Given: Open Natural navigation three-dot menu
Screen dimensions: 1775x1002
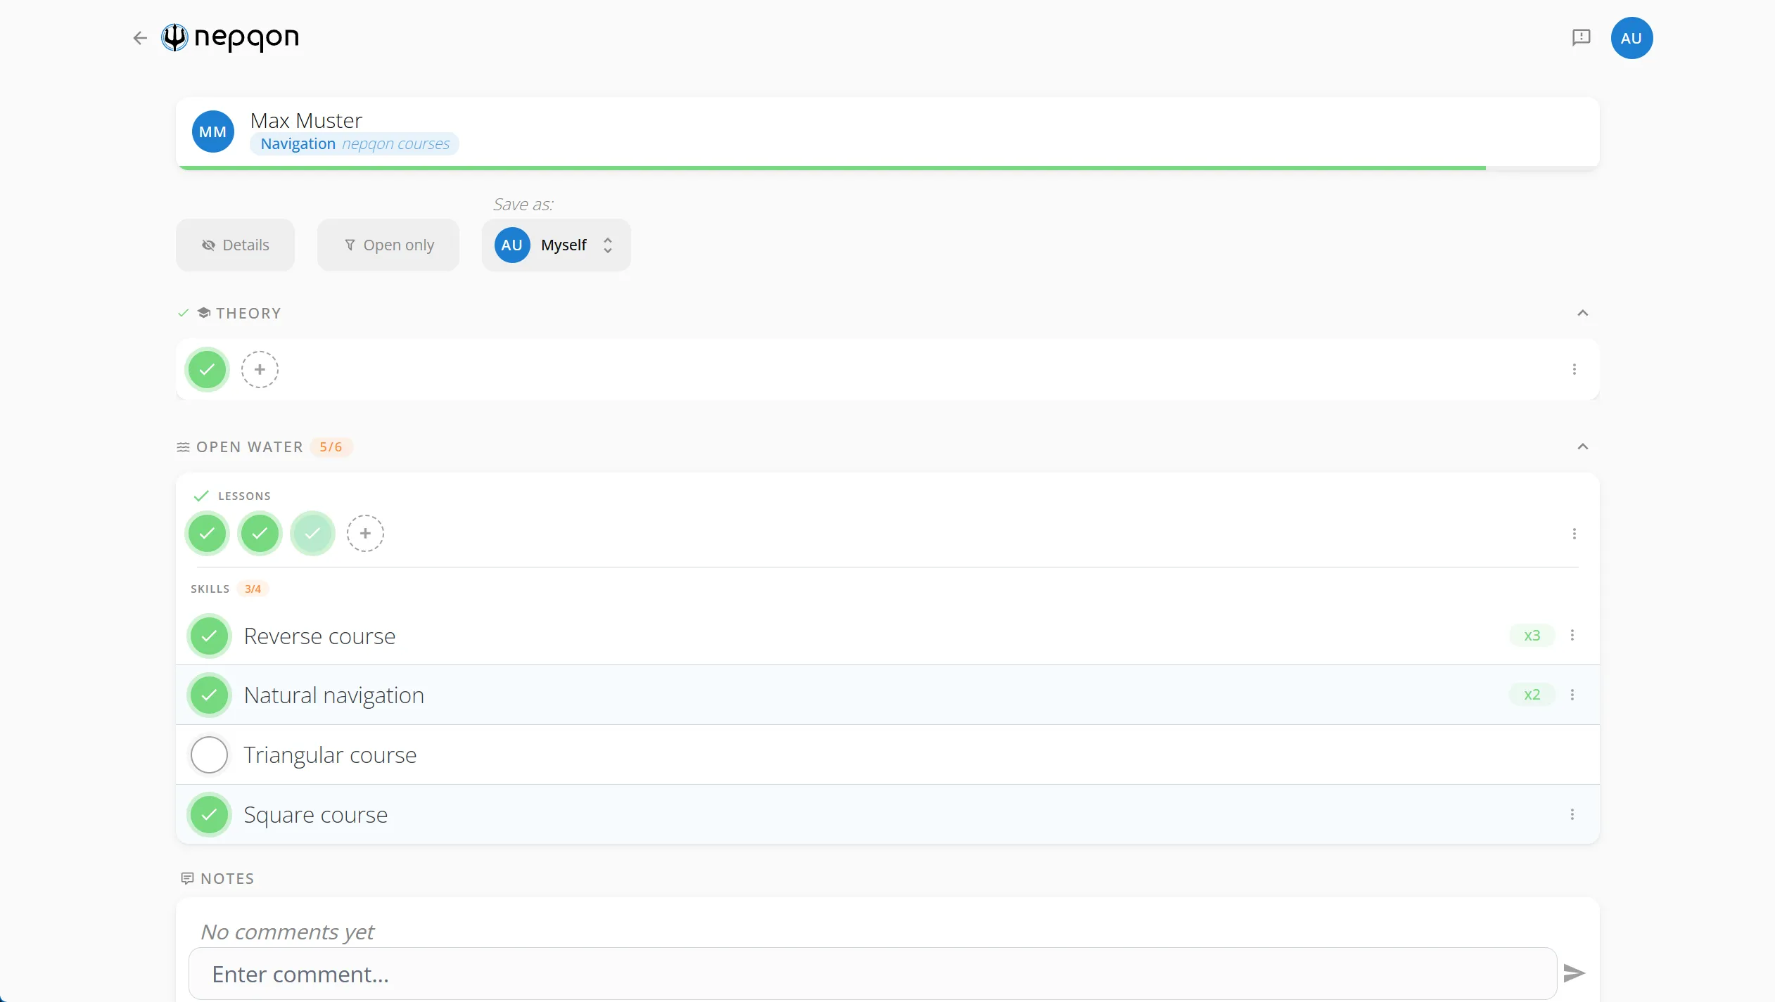Looking at the screenshot, I should (1572, 695).
